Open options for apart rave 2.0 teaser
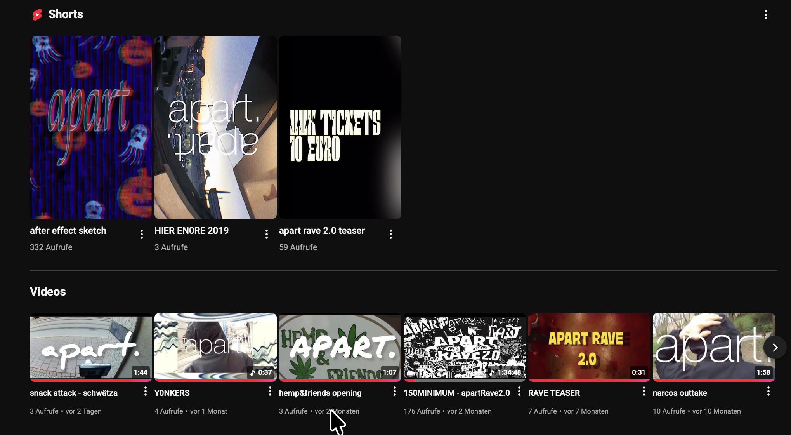The width and height of the screenshot is (791, 435). point(391,234)
